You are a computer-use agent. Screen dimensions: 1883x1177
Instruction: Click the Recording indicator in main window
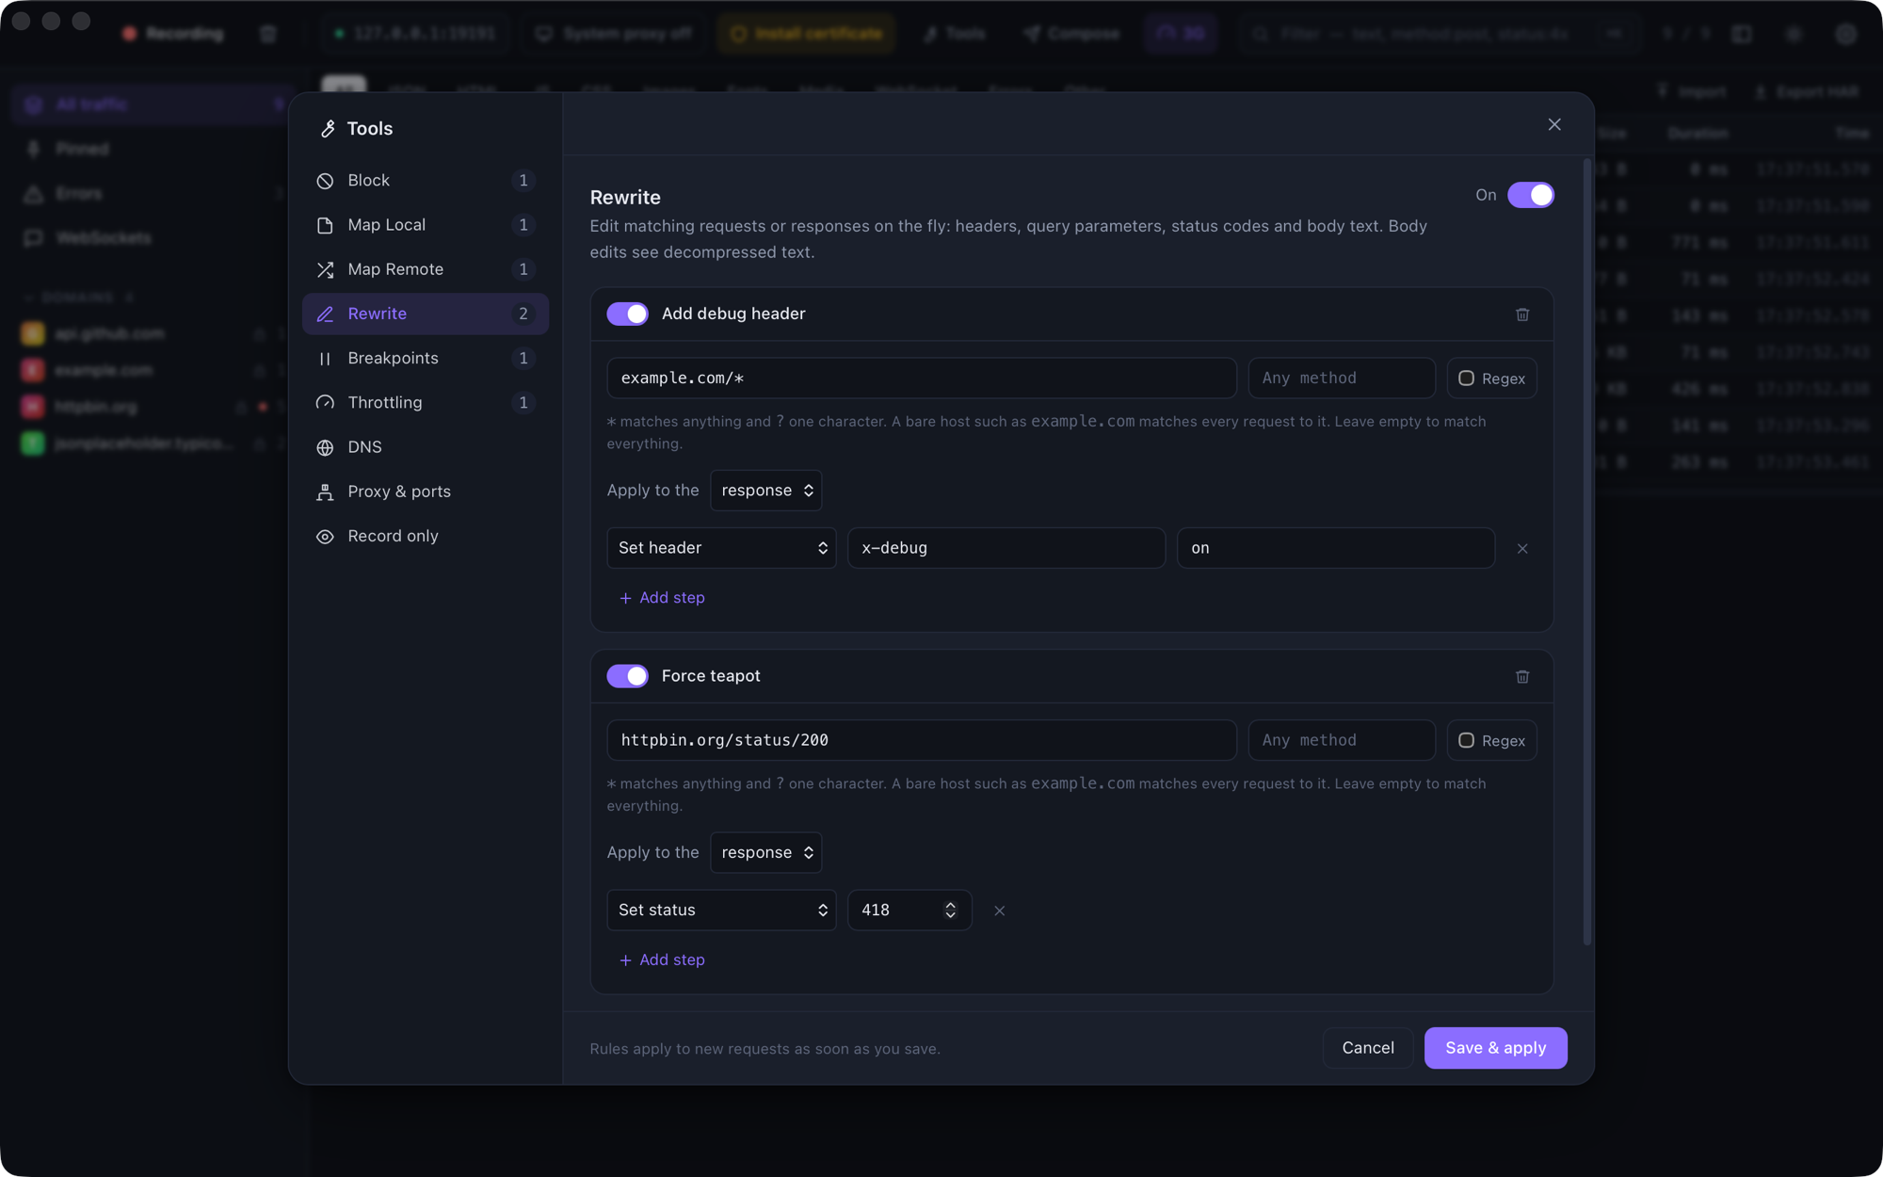(173, 34)
